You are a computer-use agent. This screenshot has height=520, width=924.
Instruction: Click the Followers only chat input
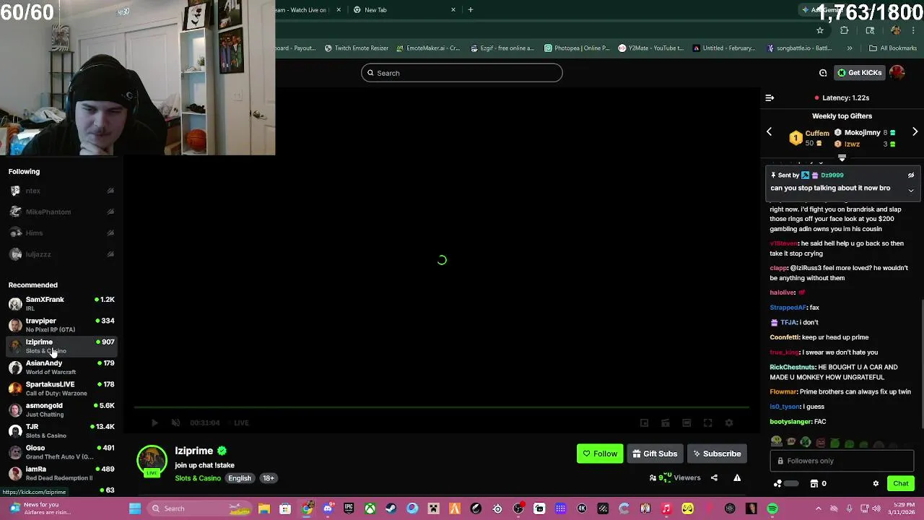point(842,461)
